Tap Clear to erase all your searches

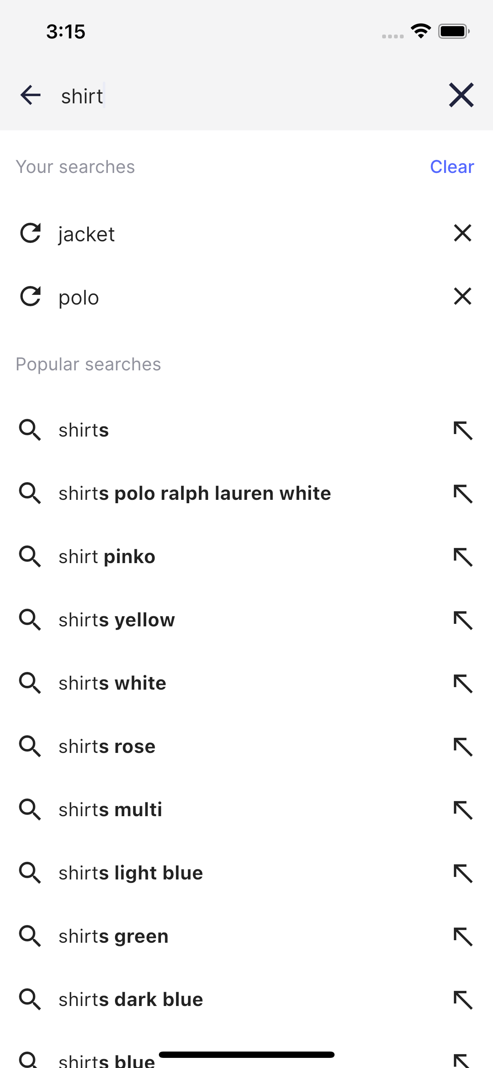[451, 167]
